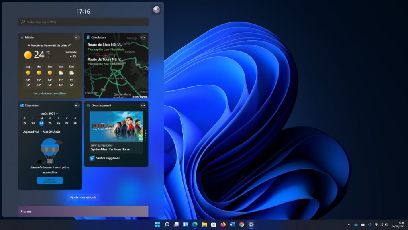Image resolution: width=408 pixels, height=230 pixels.
Task: Click the Google Chrome taskbar icon
Action: (x=242, y=224)
